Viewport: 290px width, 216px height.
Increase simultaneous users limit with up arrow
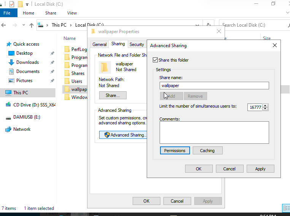(265, 106)
